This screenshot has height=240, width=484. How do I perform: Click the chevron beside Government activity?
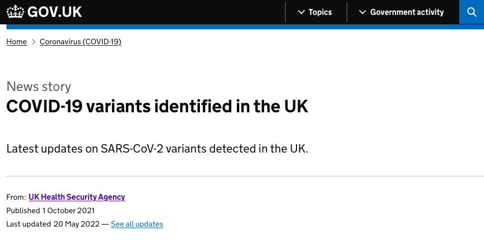point(363,12)
